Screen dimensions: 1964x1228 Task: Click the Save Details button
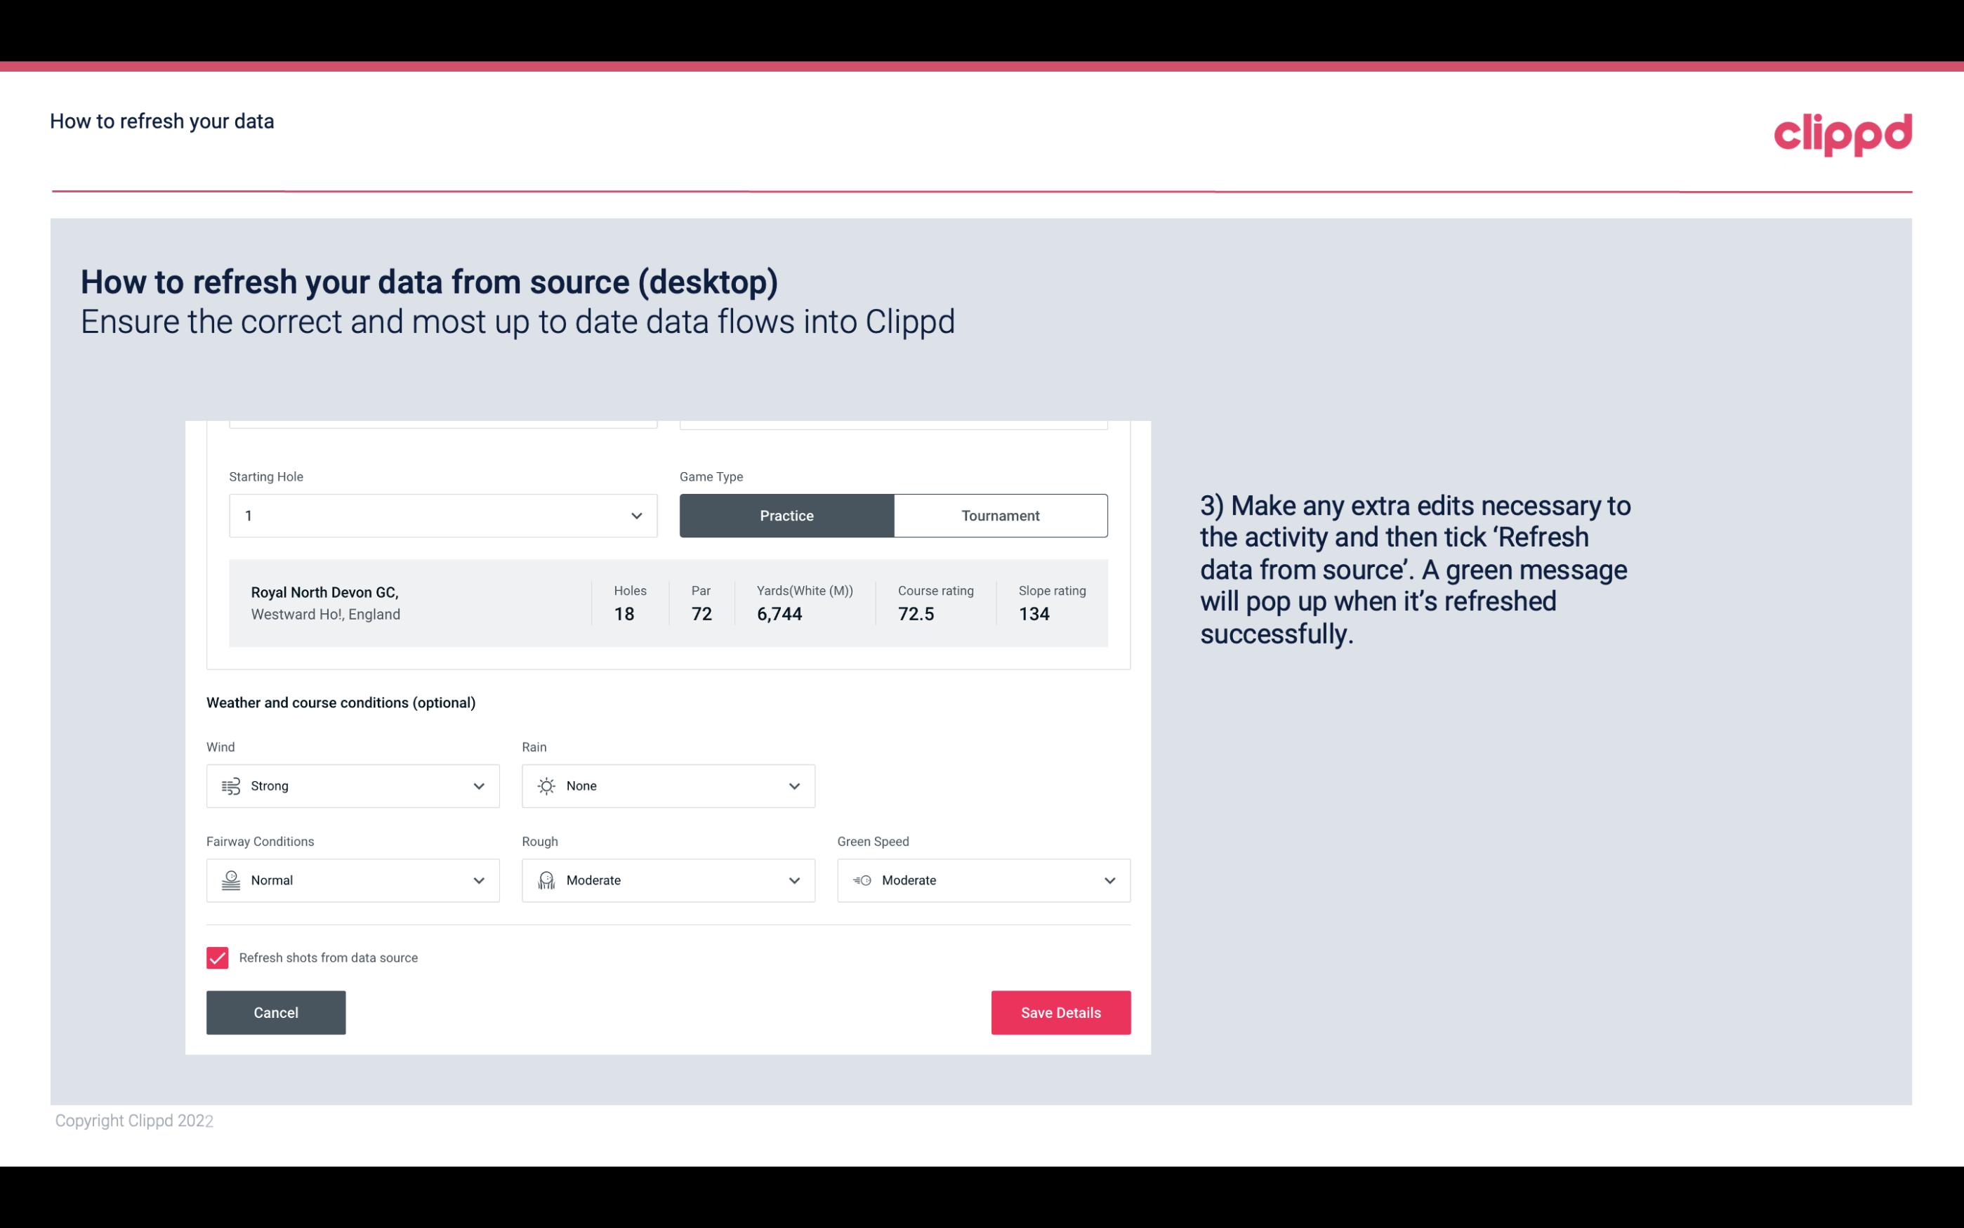coord(1060,1013)
